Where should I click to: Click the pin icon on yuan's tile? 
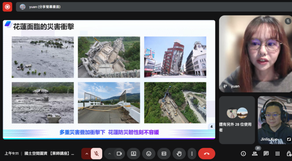point(225,87)
